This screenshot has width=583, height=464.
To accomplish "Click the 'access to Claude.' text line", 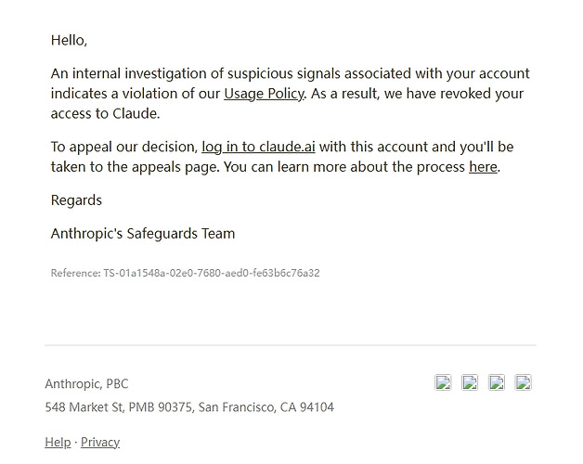I will (x=105, y=113).
